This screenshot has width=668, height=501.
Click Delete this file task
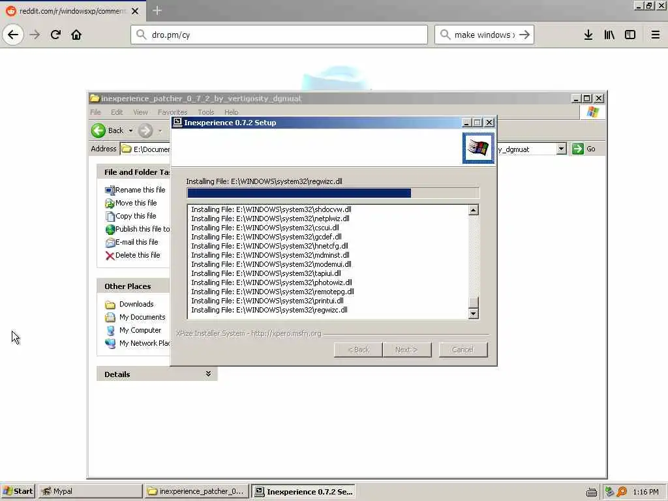132,255
